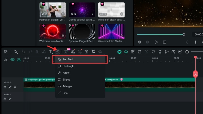203x114 pixels.
Task: Toggle the green auto link icon
Action: click(x=12, y=60)
